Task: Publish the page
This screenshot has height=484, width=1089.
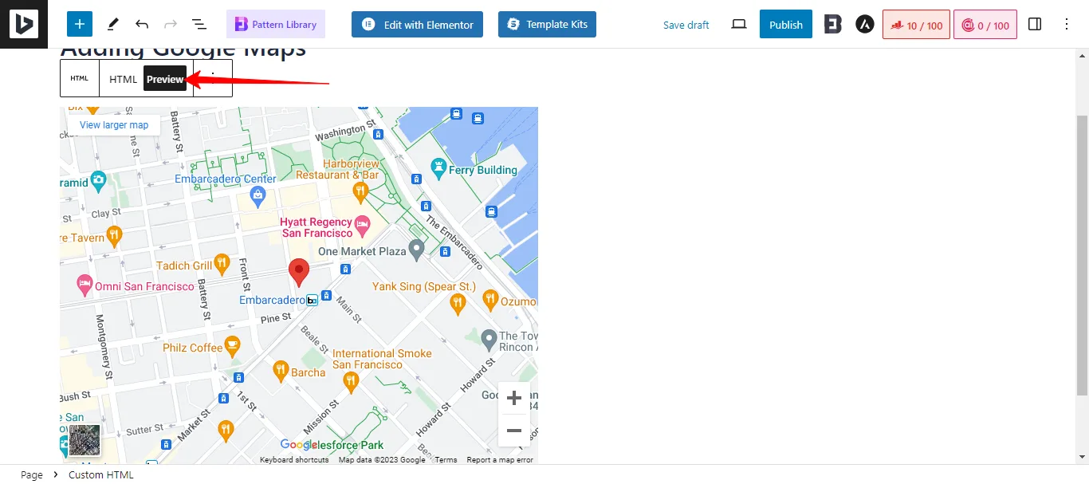Action: coord(786,25)
